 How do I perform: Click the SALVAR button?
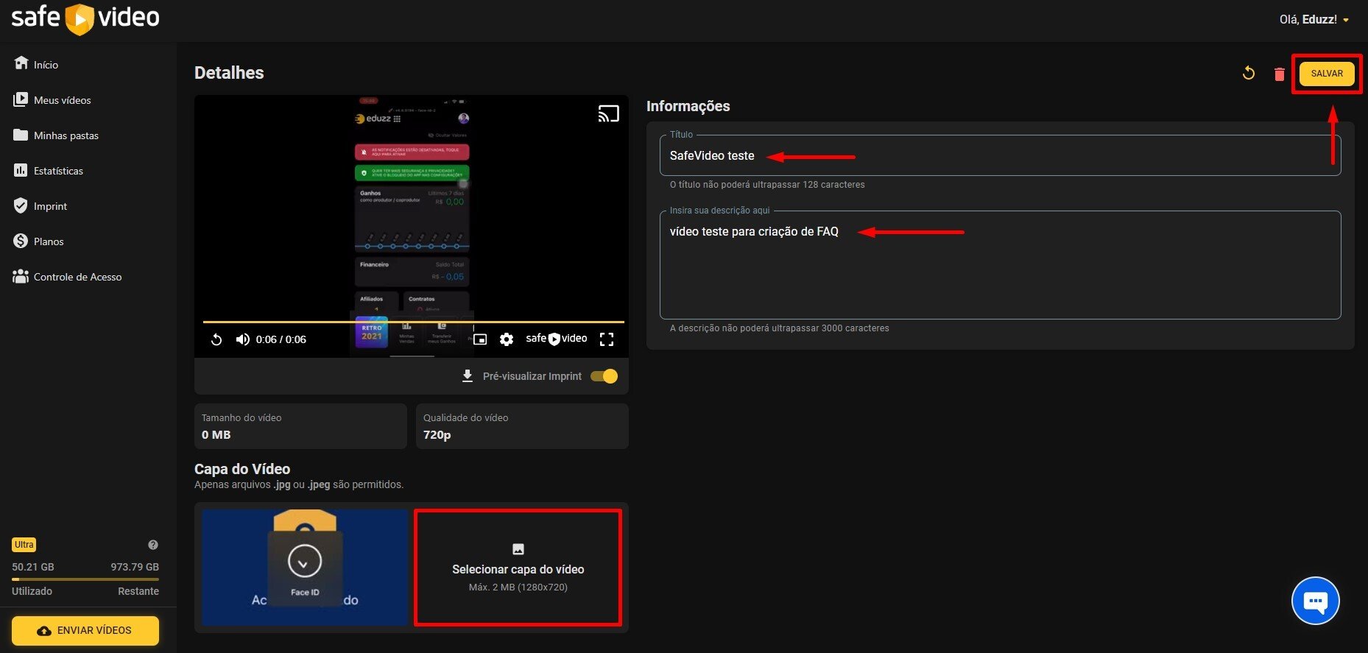point(1326,74)
